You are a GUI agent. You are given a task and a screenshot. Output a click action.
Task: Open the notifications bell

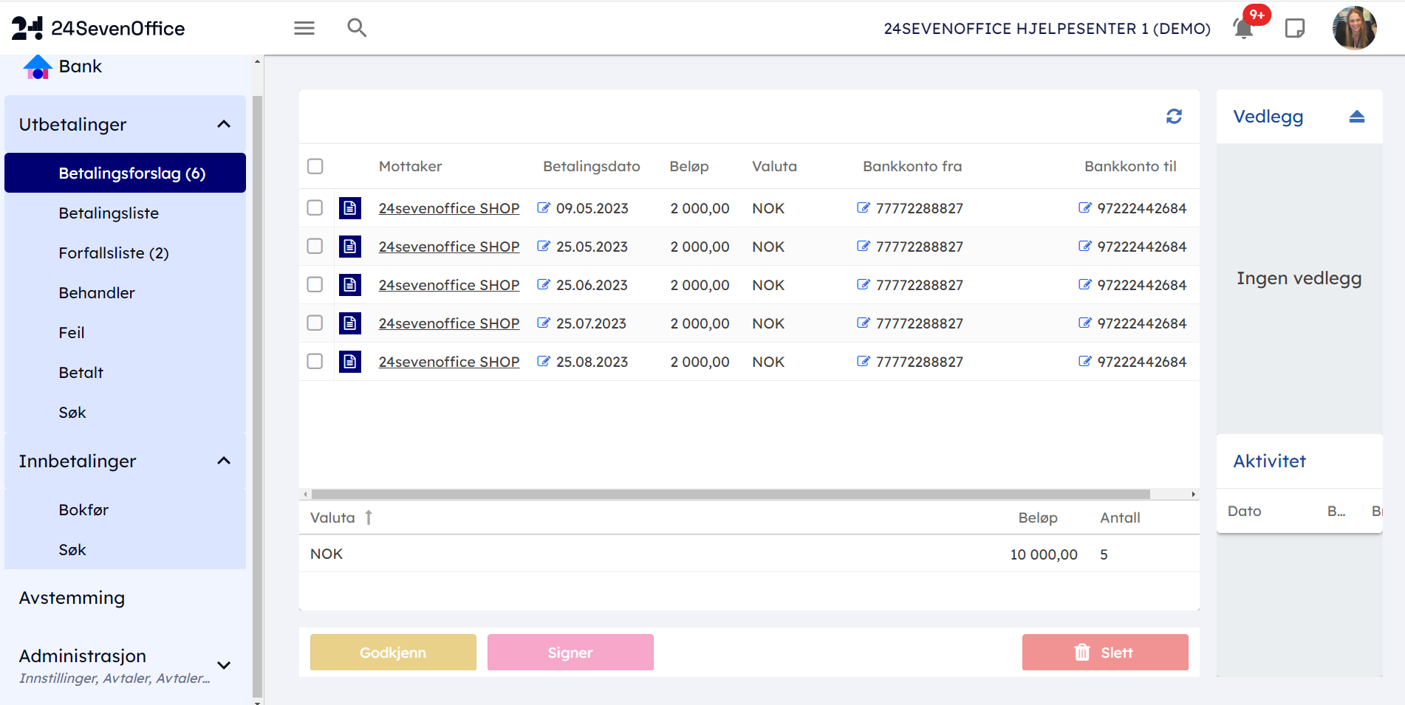pyautogui.click(x=1243, y=29)
